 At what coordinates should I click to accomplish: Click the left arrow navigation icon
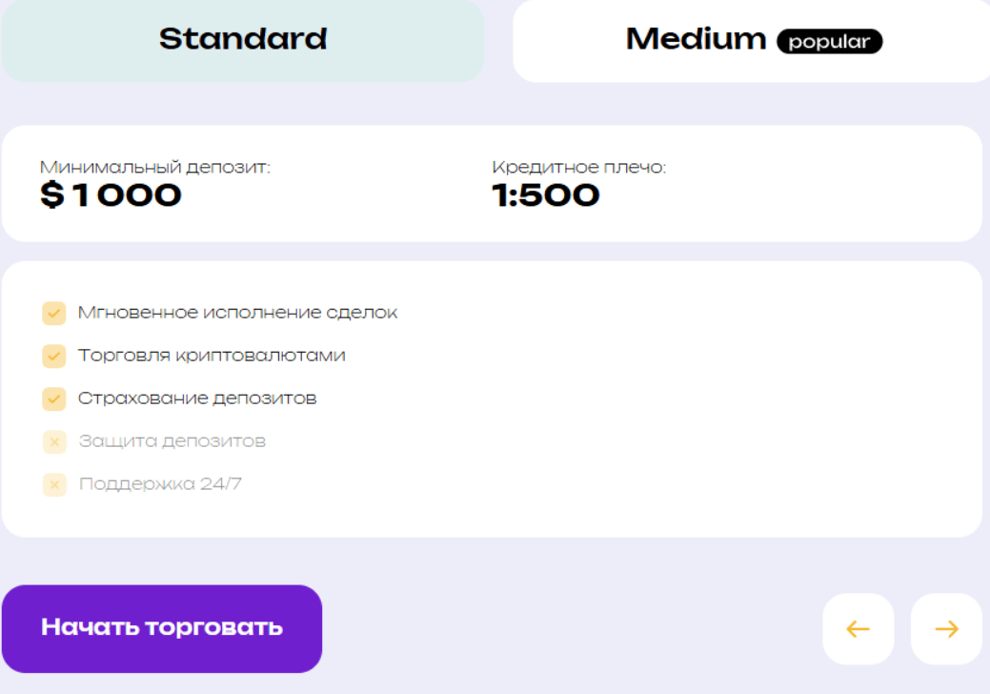(857, 628)
